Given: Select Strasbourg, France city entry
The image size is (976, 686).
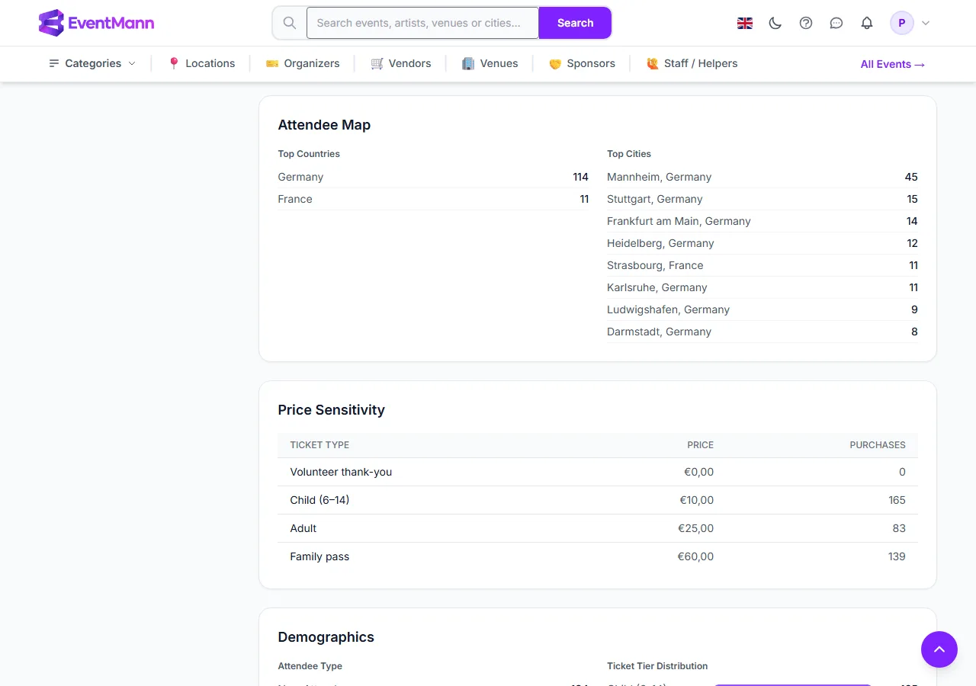Looking at the screenshot, I should coord(762,265).
